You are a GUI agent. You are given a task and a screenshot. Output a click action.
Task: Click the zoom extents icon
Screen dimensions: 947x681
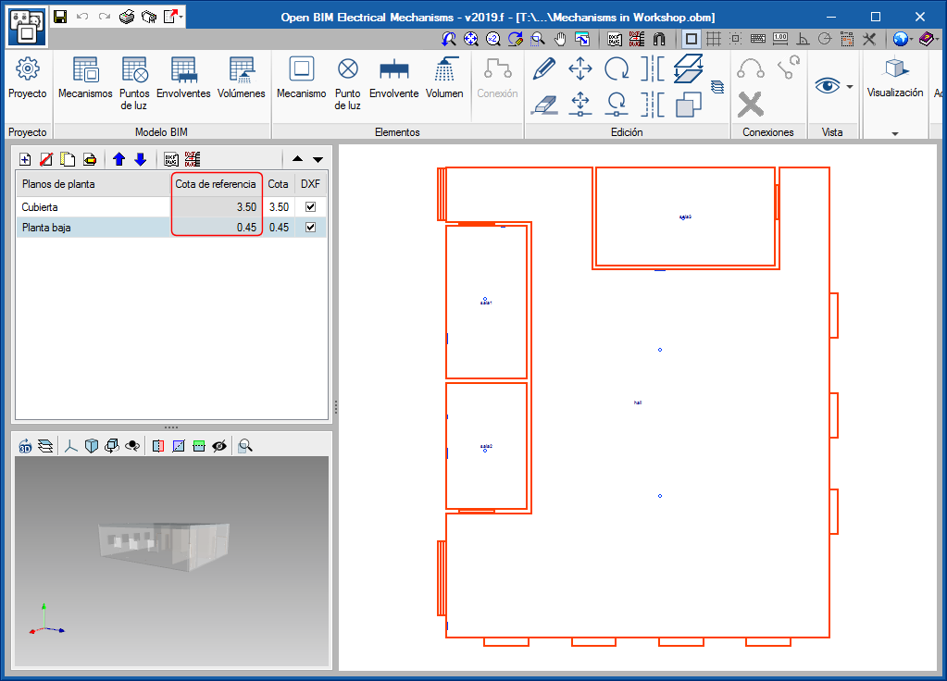(x=470, y=39)
